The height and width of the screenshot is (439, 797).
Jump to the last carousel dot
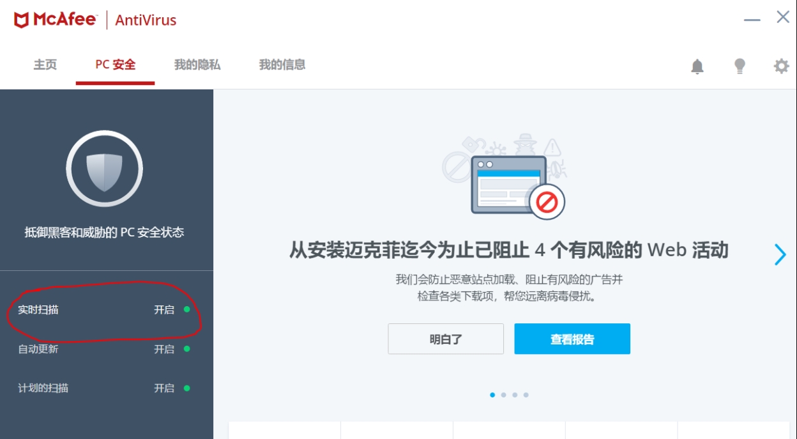point(526,395)
